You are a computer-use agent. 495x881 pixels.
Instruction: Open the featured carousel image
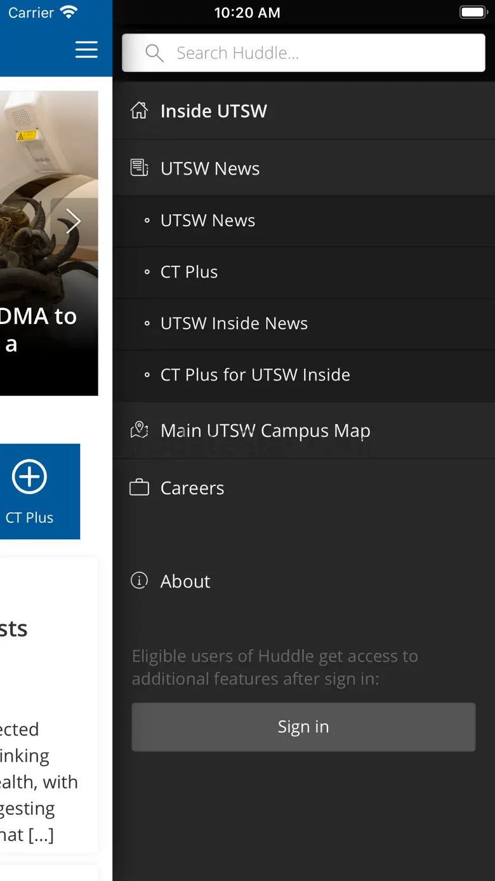[49, 243]
